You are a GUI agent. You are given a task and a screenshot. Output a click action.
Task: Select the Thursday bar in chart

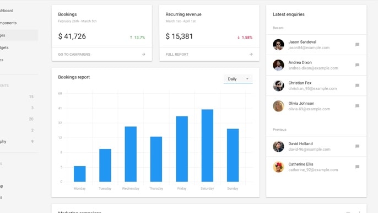coord(156,159)
